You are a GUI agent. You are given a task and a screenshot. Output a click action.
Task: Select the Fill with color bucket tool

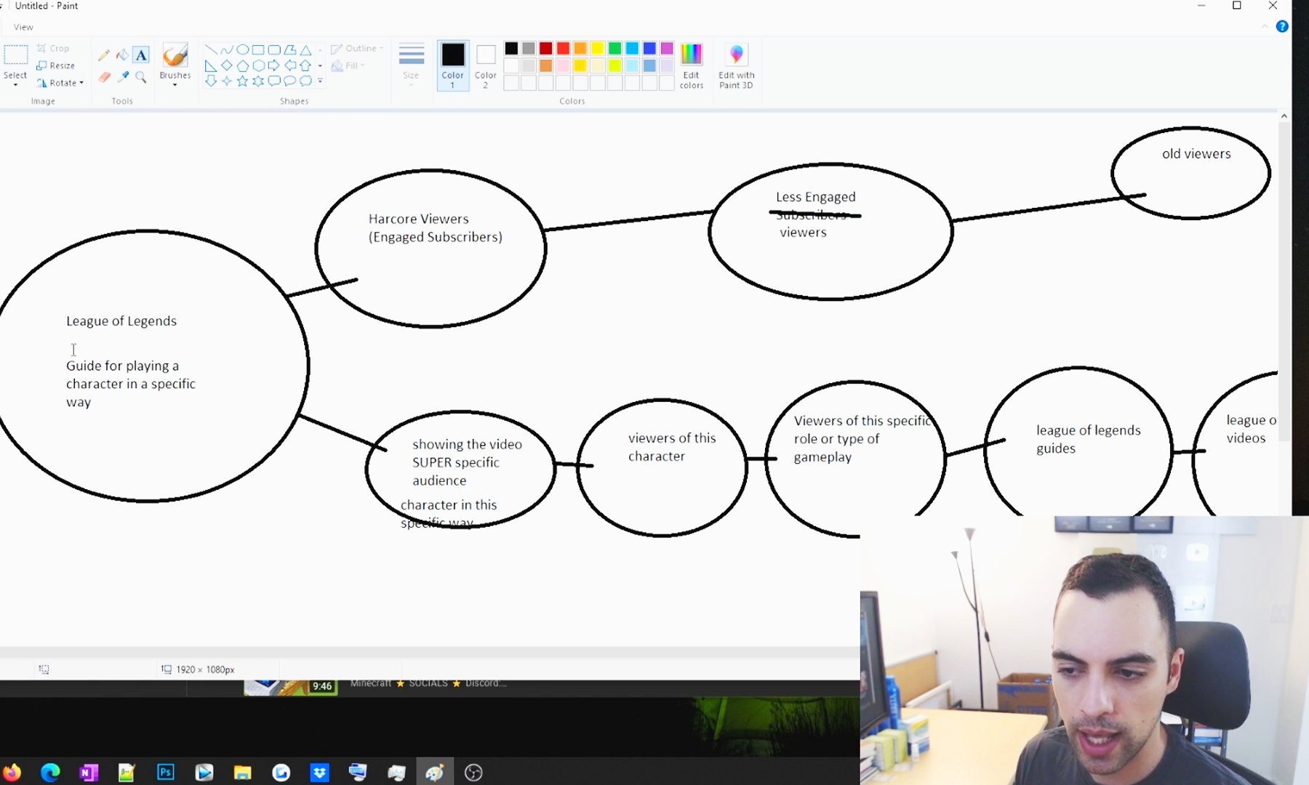[122, 55]
